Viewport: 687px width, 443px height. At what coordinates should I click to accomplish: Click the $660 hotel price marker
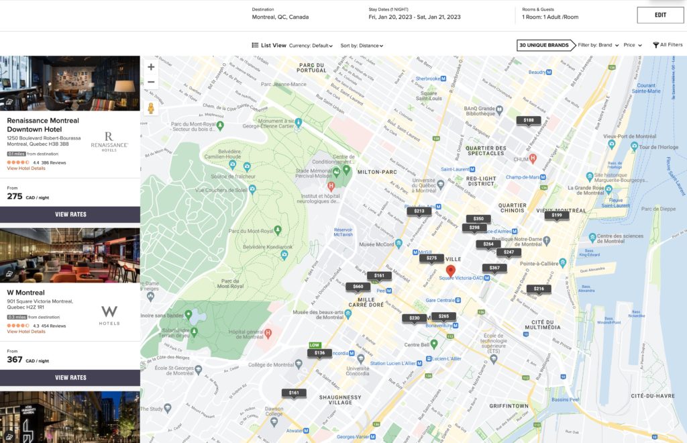358,287
